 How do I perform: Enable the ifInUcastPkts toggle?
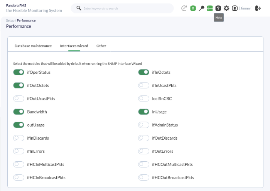(x=143, y=85)
